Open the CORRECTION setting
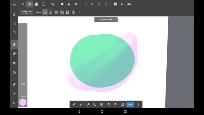This screenshot has width=204, height=115. pos(26,12)
